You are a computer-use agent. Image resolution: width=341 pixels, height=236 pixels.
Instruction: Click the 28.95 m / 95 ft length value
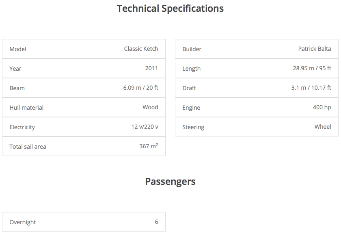pyautogui.click(x=312, y=68)
